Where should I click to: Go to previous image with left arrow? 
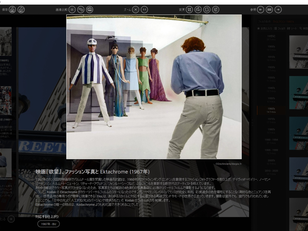[261, 9]
